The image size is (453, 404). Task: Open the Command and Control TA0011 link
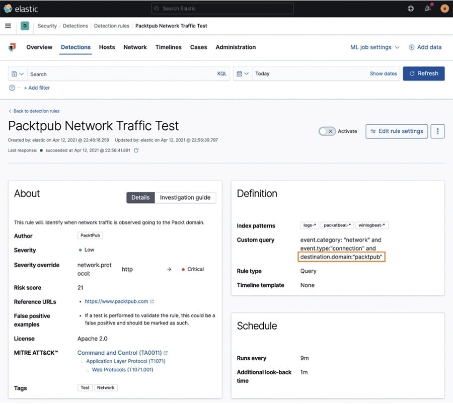(x=120, y=353)
